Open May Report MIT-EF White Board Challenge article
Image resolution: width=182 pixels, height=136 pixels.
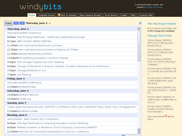click(x=161, y=62)
